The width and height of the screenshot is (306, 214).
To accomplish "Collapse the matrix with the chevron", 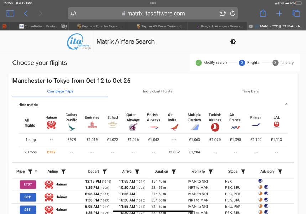I will point(286,105).
